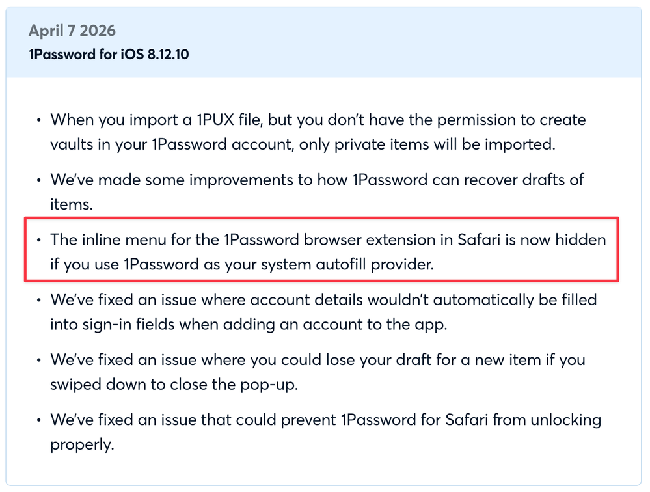
Task: Click the bullet dot before "We've made some improvements"
Action: point(39,180)
